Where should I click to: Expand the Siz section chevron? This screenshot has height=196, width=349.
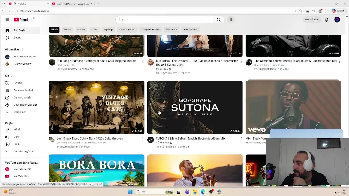pyautogui.click(x=12, y=76)
